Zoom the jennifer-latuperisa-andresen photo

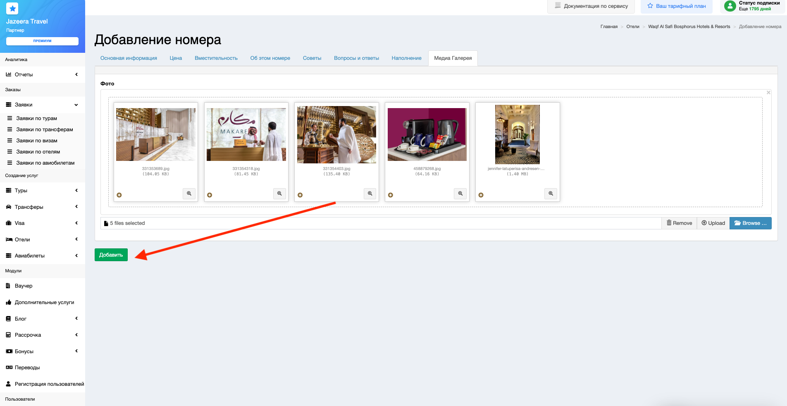click(551, 194)
